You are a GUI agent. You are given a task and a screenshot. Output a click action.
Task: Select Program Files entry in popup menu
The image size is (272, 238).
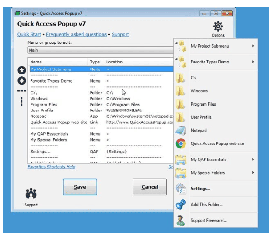(216, 104)
